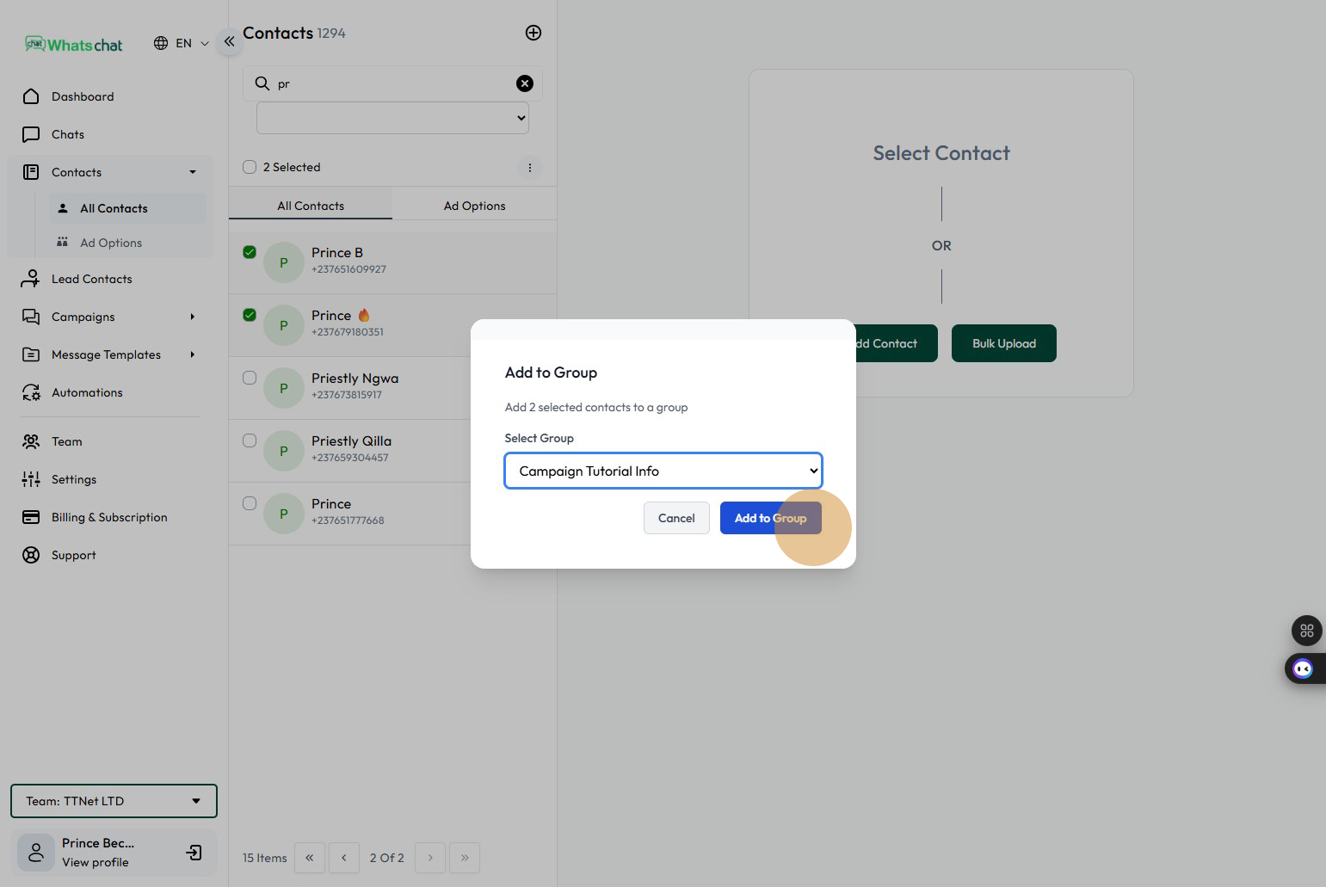Go to the first page of contacts

pyautogui.click(x=310, y=858)
